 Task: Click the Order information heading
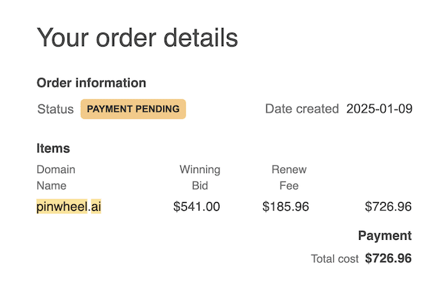click(x=91, y=83)
